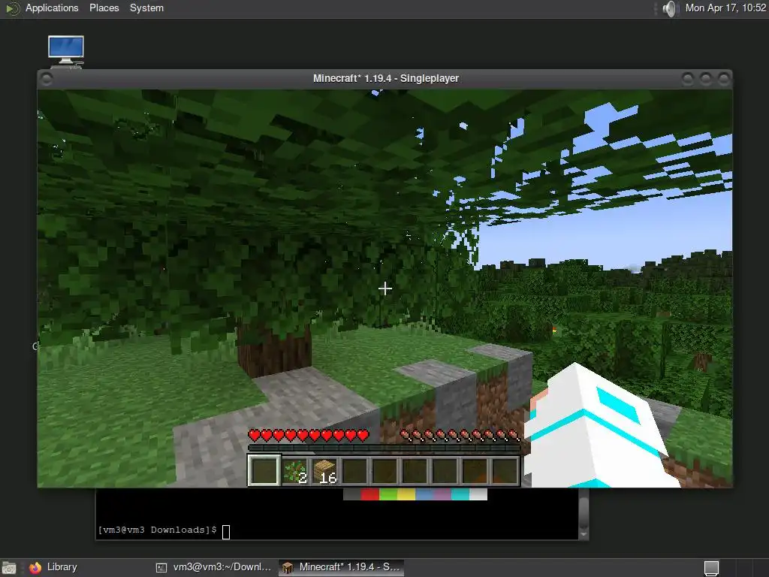Screen dimensions: 769x577
Task: Select the last hotbar slot
Action: point(505,471)
